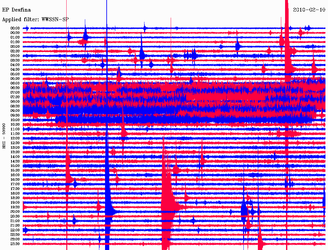Click the 04:30 time label
This screenshot has width=328, height=250.
[x=15, y=70]
